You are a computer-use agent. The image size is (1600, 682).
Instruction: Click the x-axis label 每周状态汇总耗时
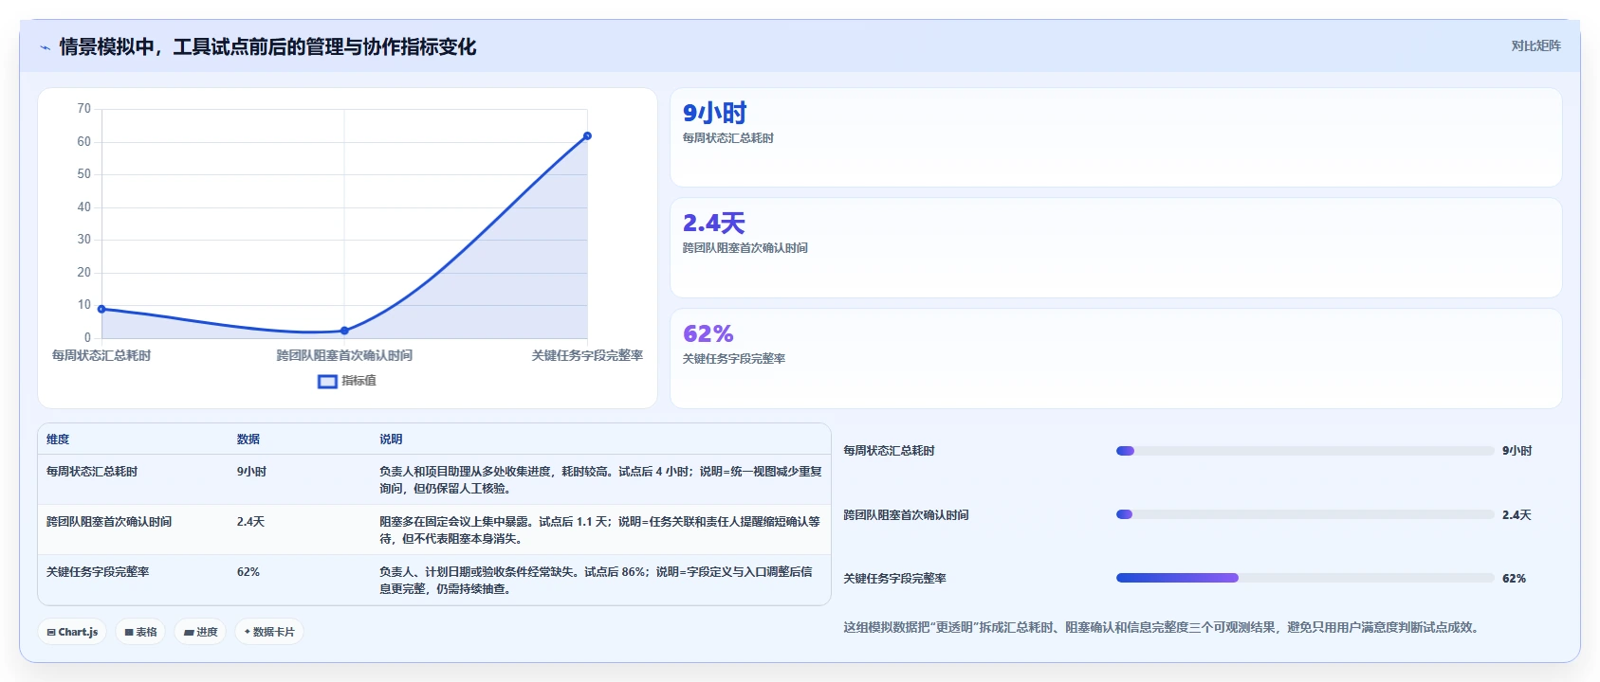pyautogui.click(x=101, y=355)
